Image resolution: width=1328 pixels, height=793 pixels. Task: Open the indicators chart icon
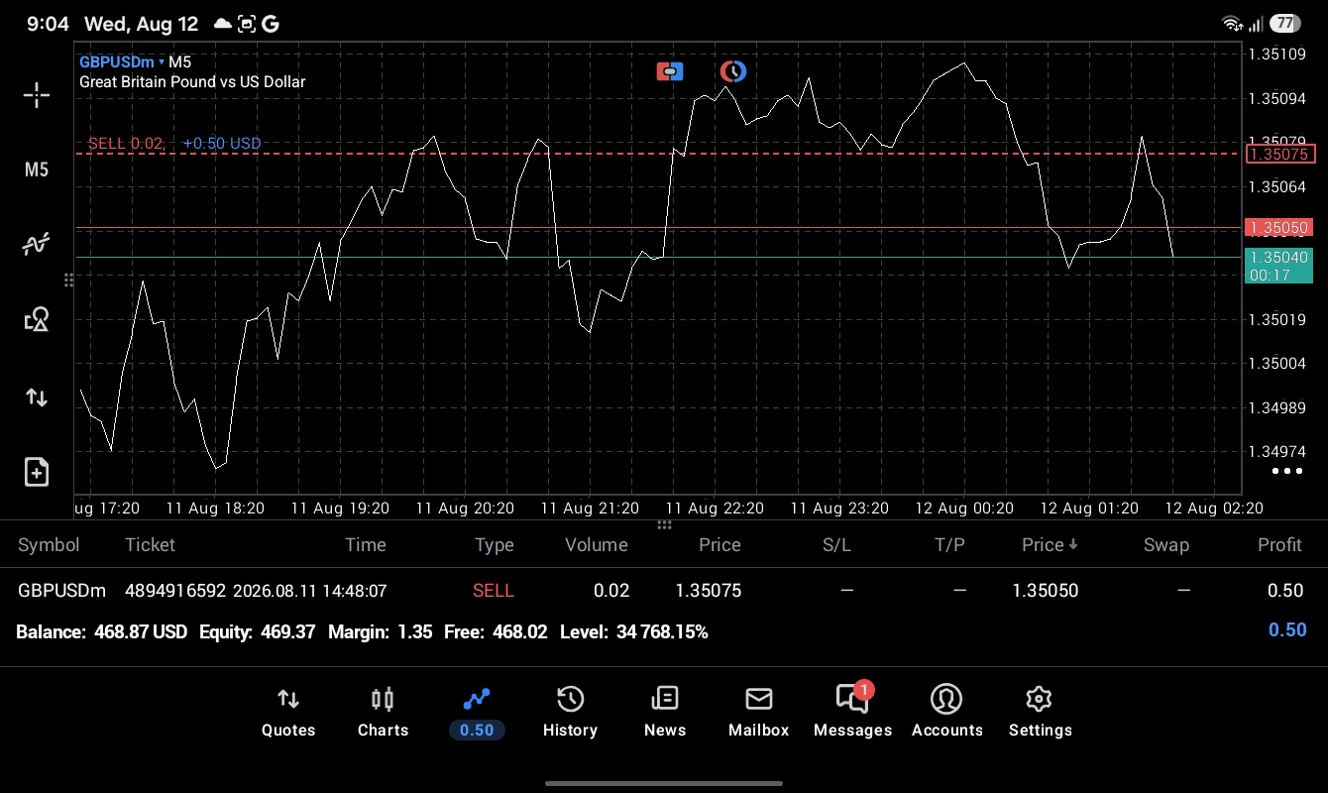pyautogui.click(x=37, y=244)
